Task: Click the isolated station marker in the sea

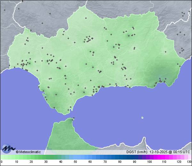Action: pos(142,118)
